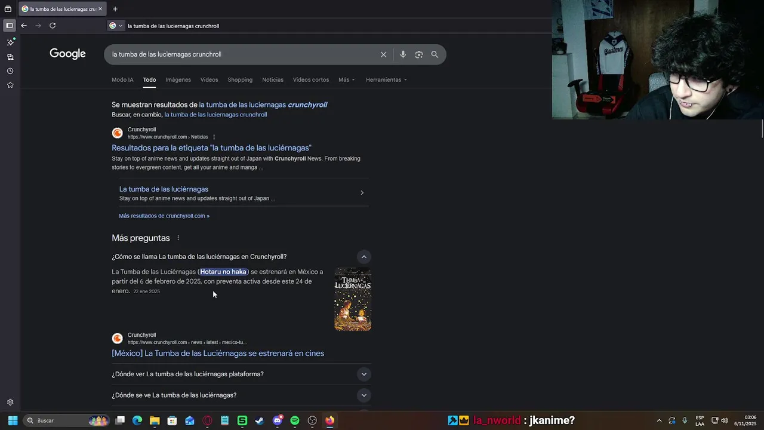Open File Explorer from taskbar

(x=155, y=420)
